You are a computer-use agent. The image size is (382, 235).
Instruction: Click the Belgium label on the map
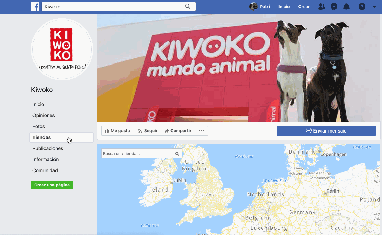pyautogui.click(x=257, y=218)
